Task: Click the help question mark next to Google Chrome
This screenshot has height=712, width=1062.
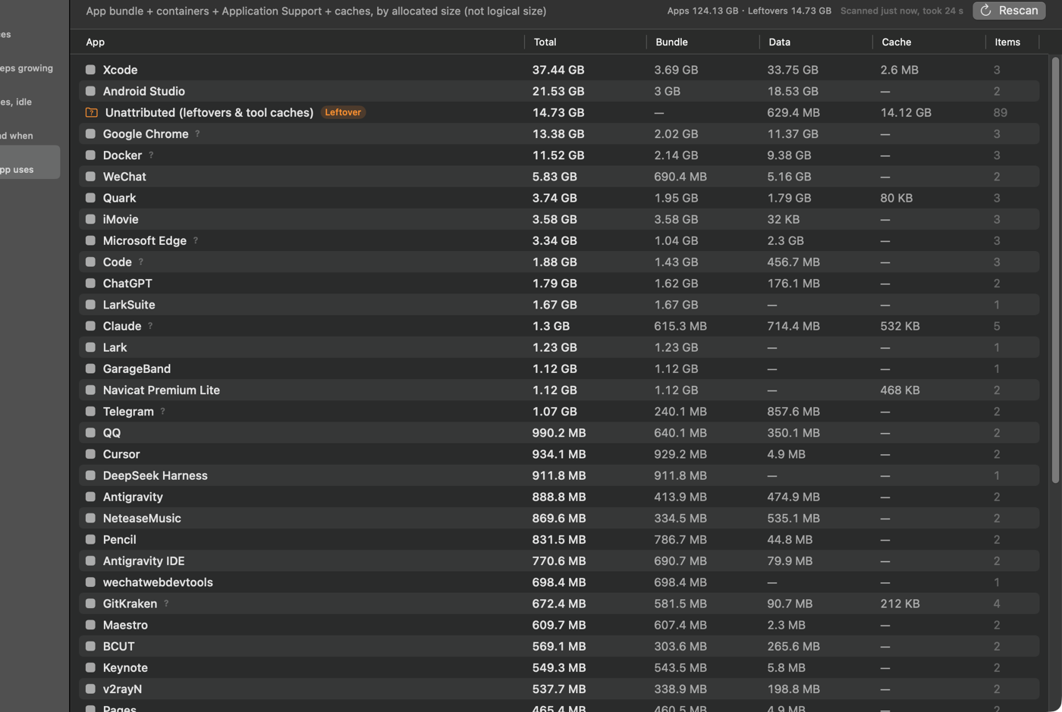Action: click(x=197, y=133)
